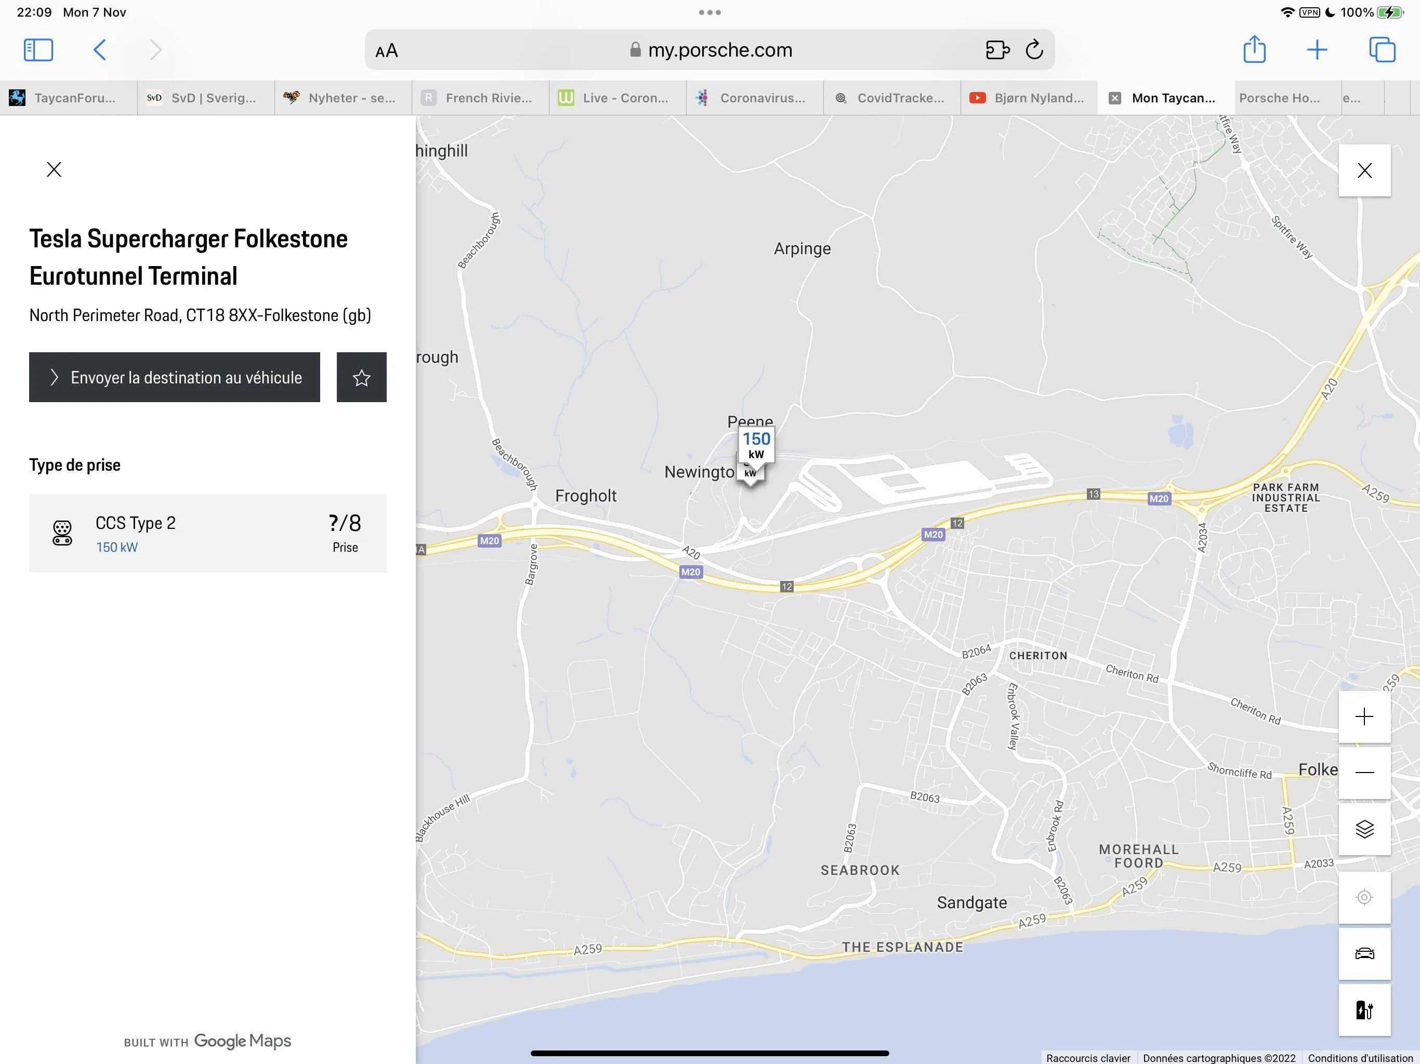Screen dimensions: 1420x1064
Task: Open the three-dot multitasking menu at top
Action: (x=710, y=12)
